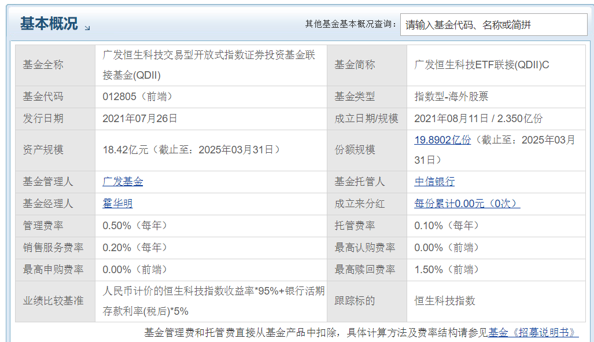Screen dimensions: 594x342
Task: Select fund type 指数型-海外股票
Action: [x=451, y=97]
